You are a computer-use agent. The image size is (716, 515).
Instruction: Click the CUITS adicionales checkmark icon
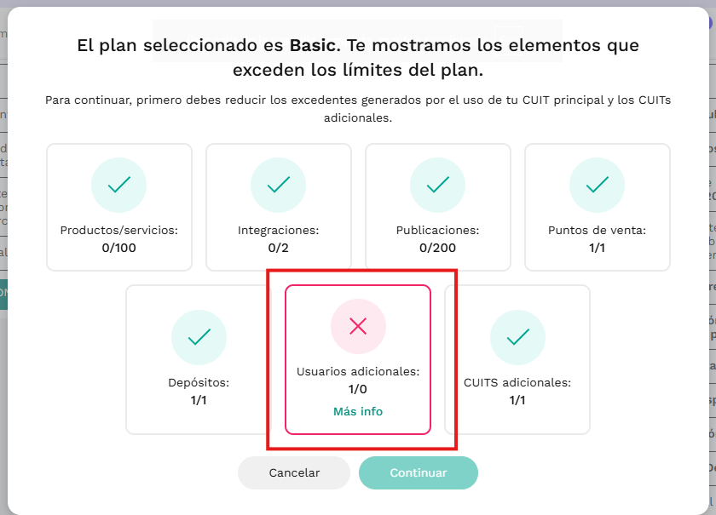point(517,337)
